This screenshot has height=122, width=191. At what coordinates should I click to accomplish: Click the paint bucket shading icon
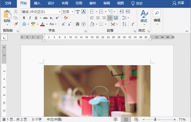92,24
